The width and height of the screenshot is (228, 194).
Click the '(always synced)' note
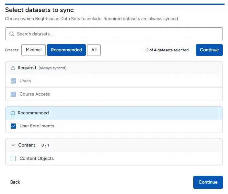[52, 68]
